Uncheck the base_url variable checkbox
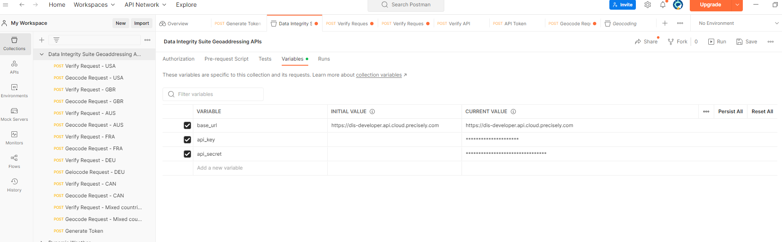The image size is (782, 242). (187, 125)
